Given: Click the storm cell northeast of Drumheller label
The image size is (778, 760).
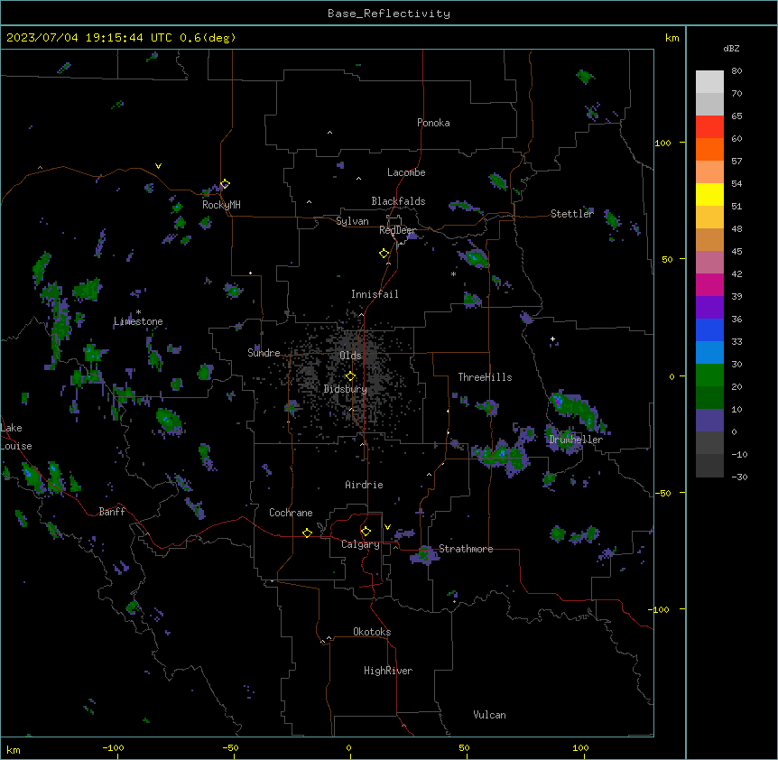Looking at the screenshot, I should (578, 410).
